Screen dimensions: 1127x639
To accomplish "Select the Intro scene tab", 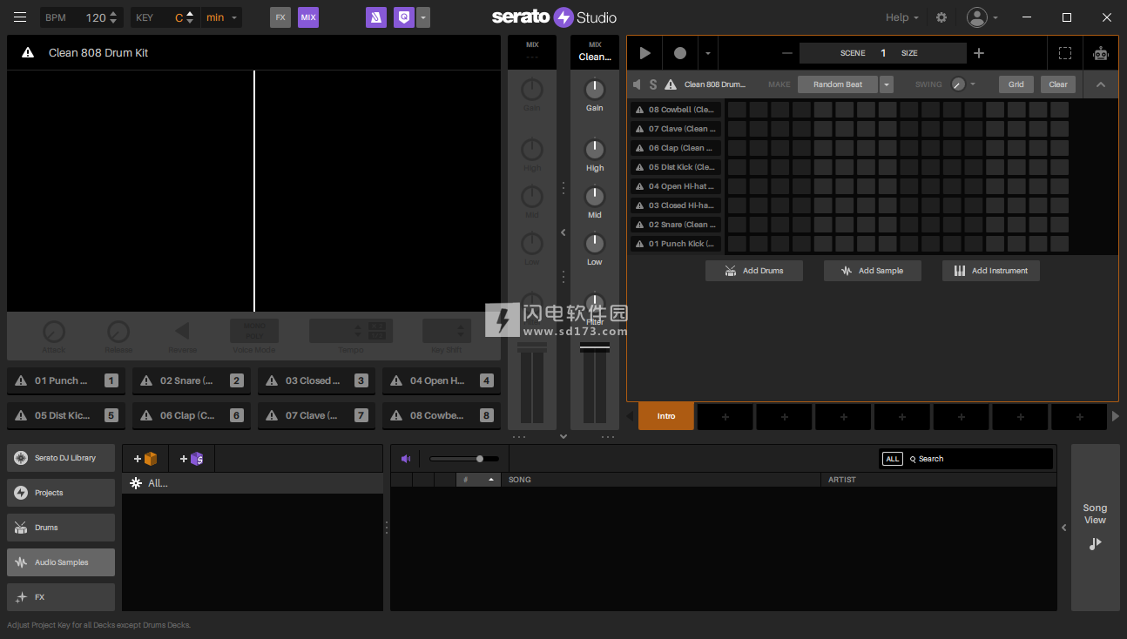I will pos(666,416).
